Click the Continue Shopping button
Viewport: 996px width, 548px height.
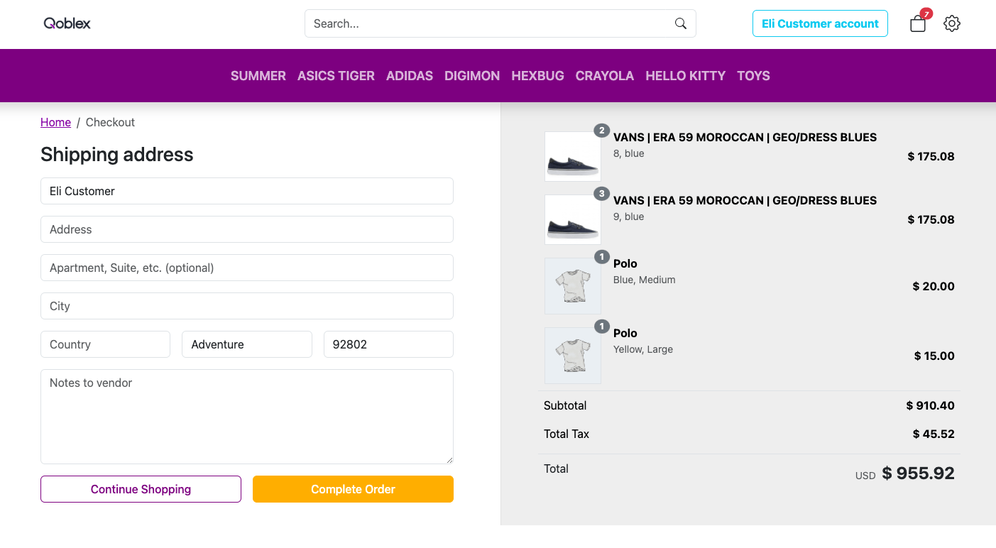(x=141, y=489)
